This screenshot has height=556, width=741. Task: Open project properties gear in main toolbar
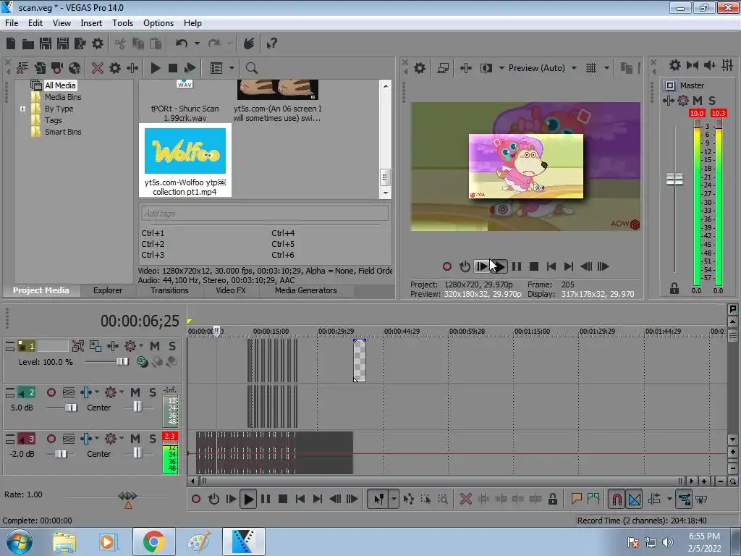(x=98, y=43)
